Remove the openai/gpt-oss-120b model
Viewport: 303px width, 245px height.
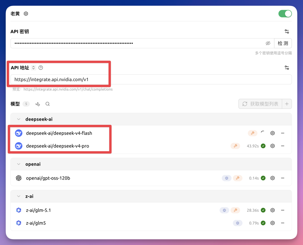[x=283, y=178]
